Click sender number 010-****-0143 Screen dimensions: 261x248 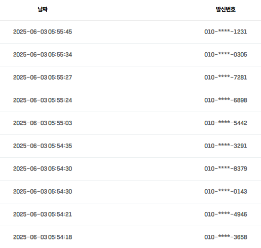(x=226, y=191)
